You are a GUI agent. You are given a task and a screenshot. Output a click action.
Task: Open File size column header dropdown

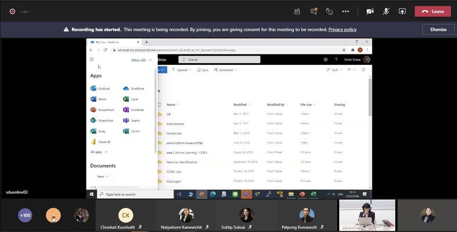click(308, 104)
